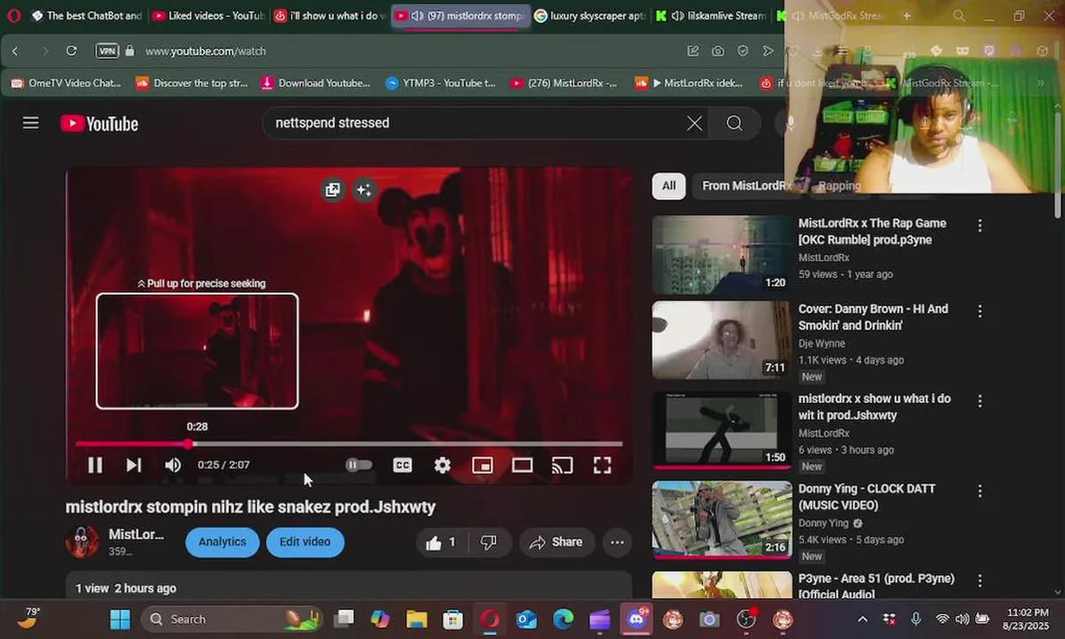Open Microsoft Edge from the taskbar
Viewport: 1065px width, 639px height.
[564, 619]
